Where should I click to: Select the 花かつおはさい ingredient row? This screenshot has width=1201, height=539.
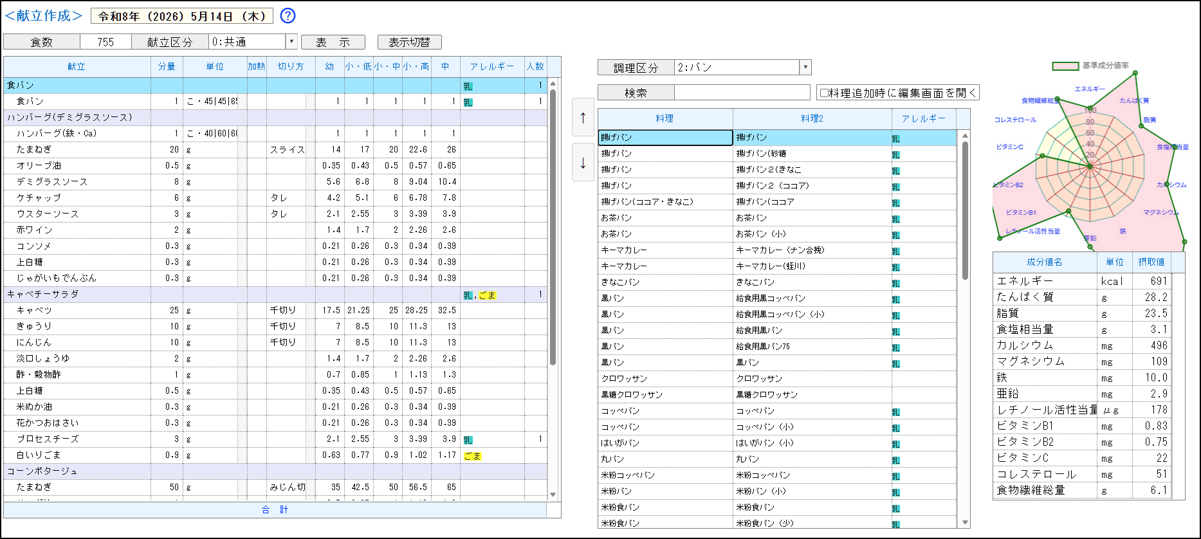[x=275, y=423]
